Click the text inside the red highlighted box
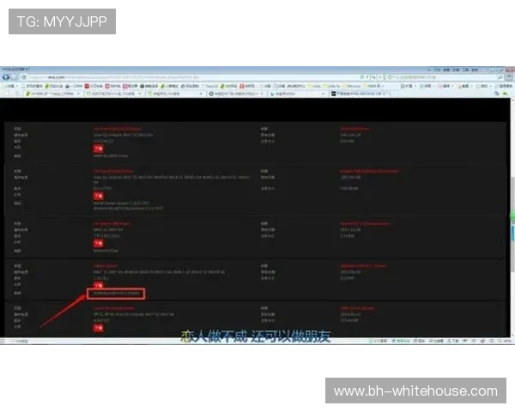The width and height of the screenshot is (515, 412). click(117, 294)
